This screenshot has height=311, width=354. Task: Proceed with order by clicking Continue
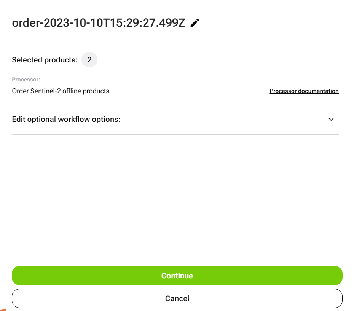tap(177, 275)
